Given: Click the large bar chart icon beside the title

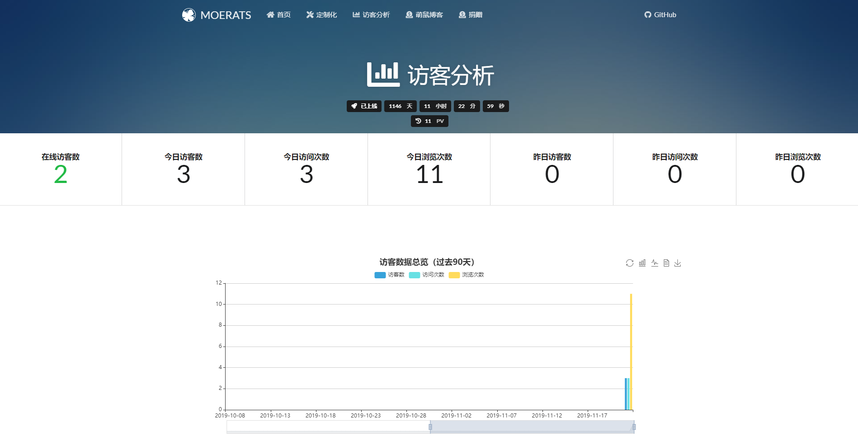Looking at the screenshot, I should click(x=383, y=75).
